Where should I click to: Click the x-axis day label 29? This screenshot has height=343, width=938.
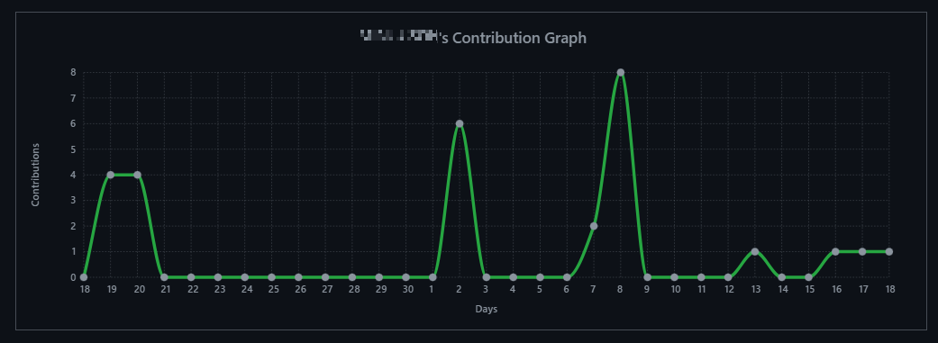381,289
